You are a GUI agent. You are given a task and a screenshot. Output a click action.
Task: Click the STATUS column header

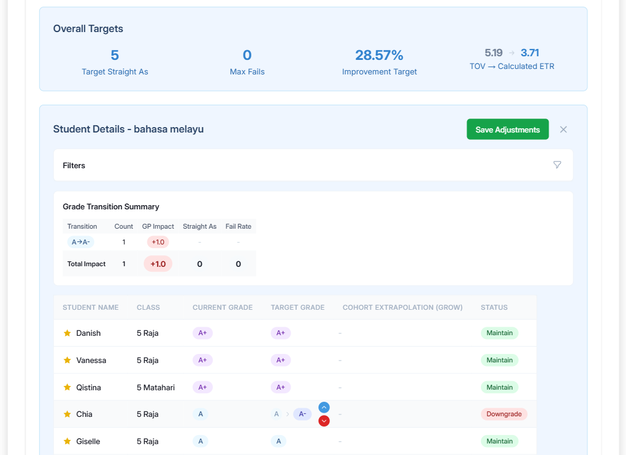pyautogui.click(x=494, y=307)
